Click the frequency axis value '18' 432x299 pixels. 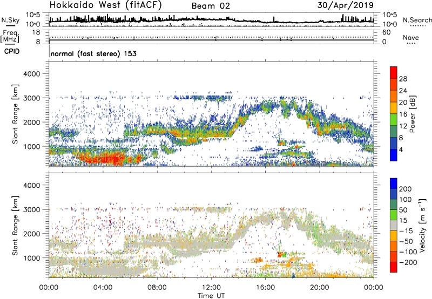coord(36,32)
